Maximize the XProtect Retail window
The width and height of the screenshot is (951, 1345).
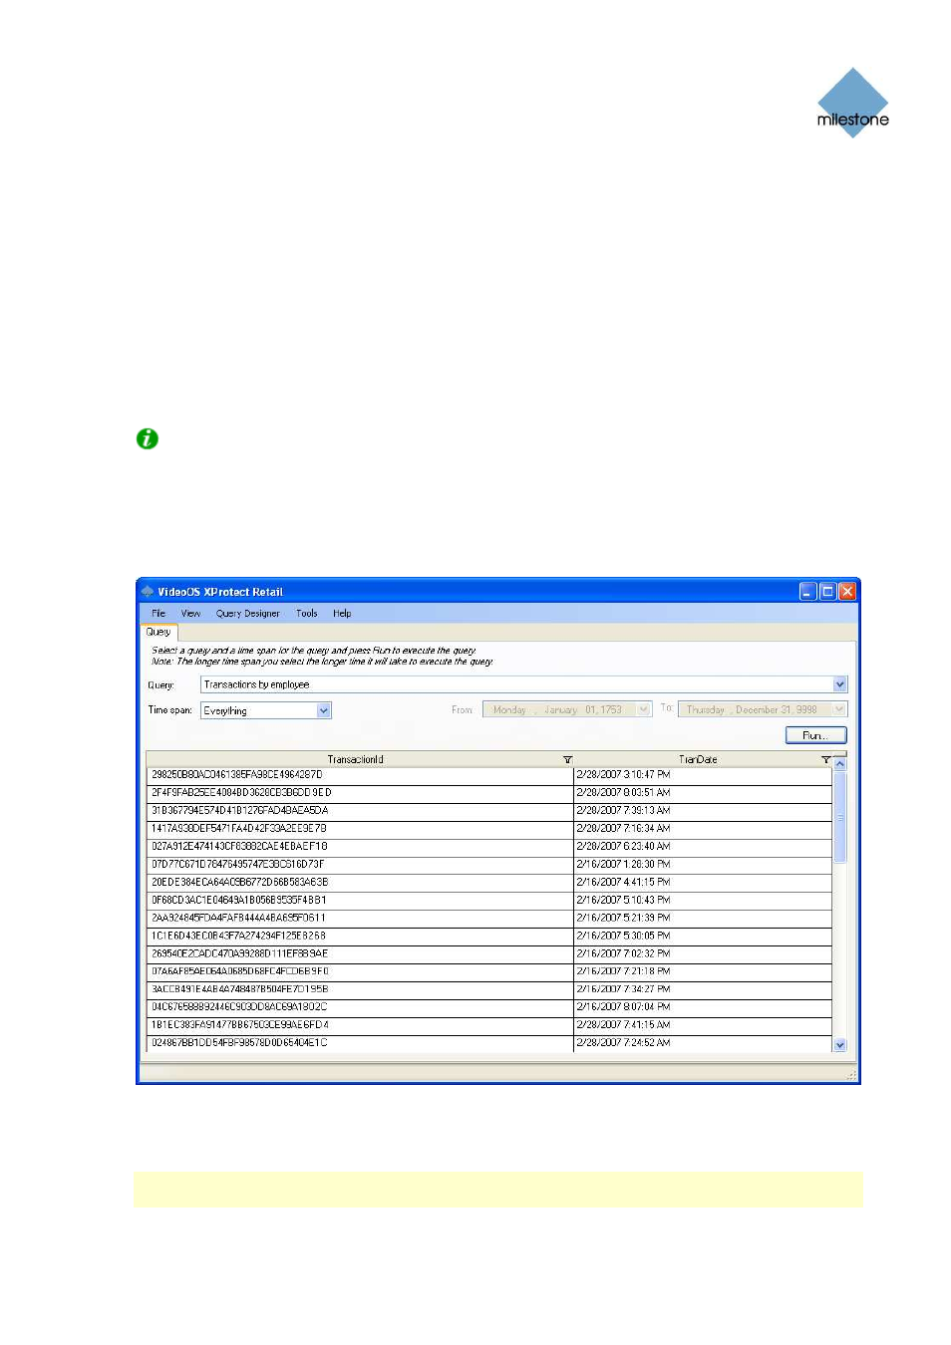coord(827,592)
